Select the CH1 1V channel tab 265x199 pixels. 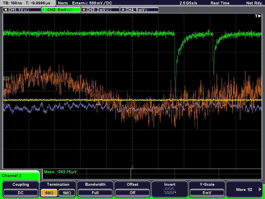22,10
